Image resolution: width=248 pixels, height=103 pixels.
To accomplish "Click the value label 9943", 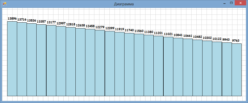I will click(226, 40).
